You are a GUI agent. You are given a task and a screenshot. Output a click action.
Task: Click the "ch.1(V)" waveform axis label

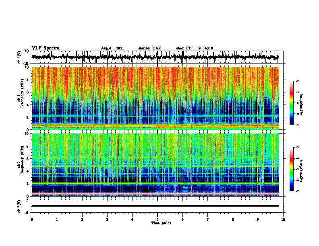19,57
